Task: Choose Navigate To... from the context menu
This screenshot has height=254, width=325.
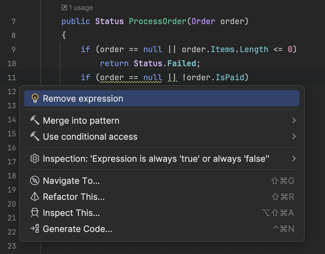Action: coord(71,181)
